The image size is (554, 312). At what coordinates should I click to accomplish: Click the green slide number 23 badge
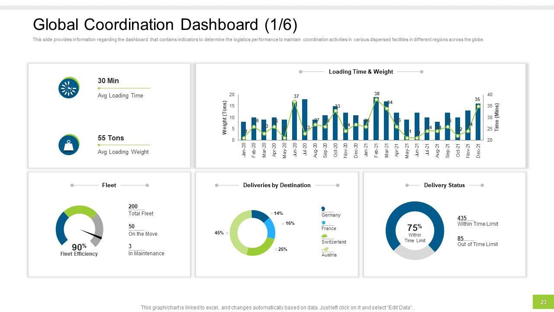pyautogui.click(x=543, y=302)
